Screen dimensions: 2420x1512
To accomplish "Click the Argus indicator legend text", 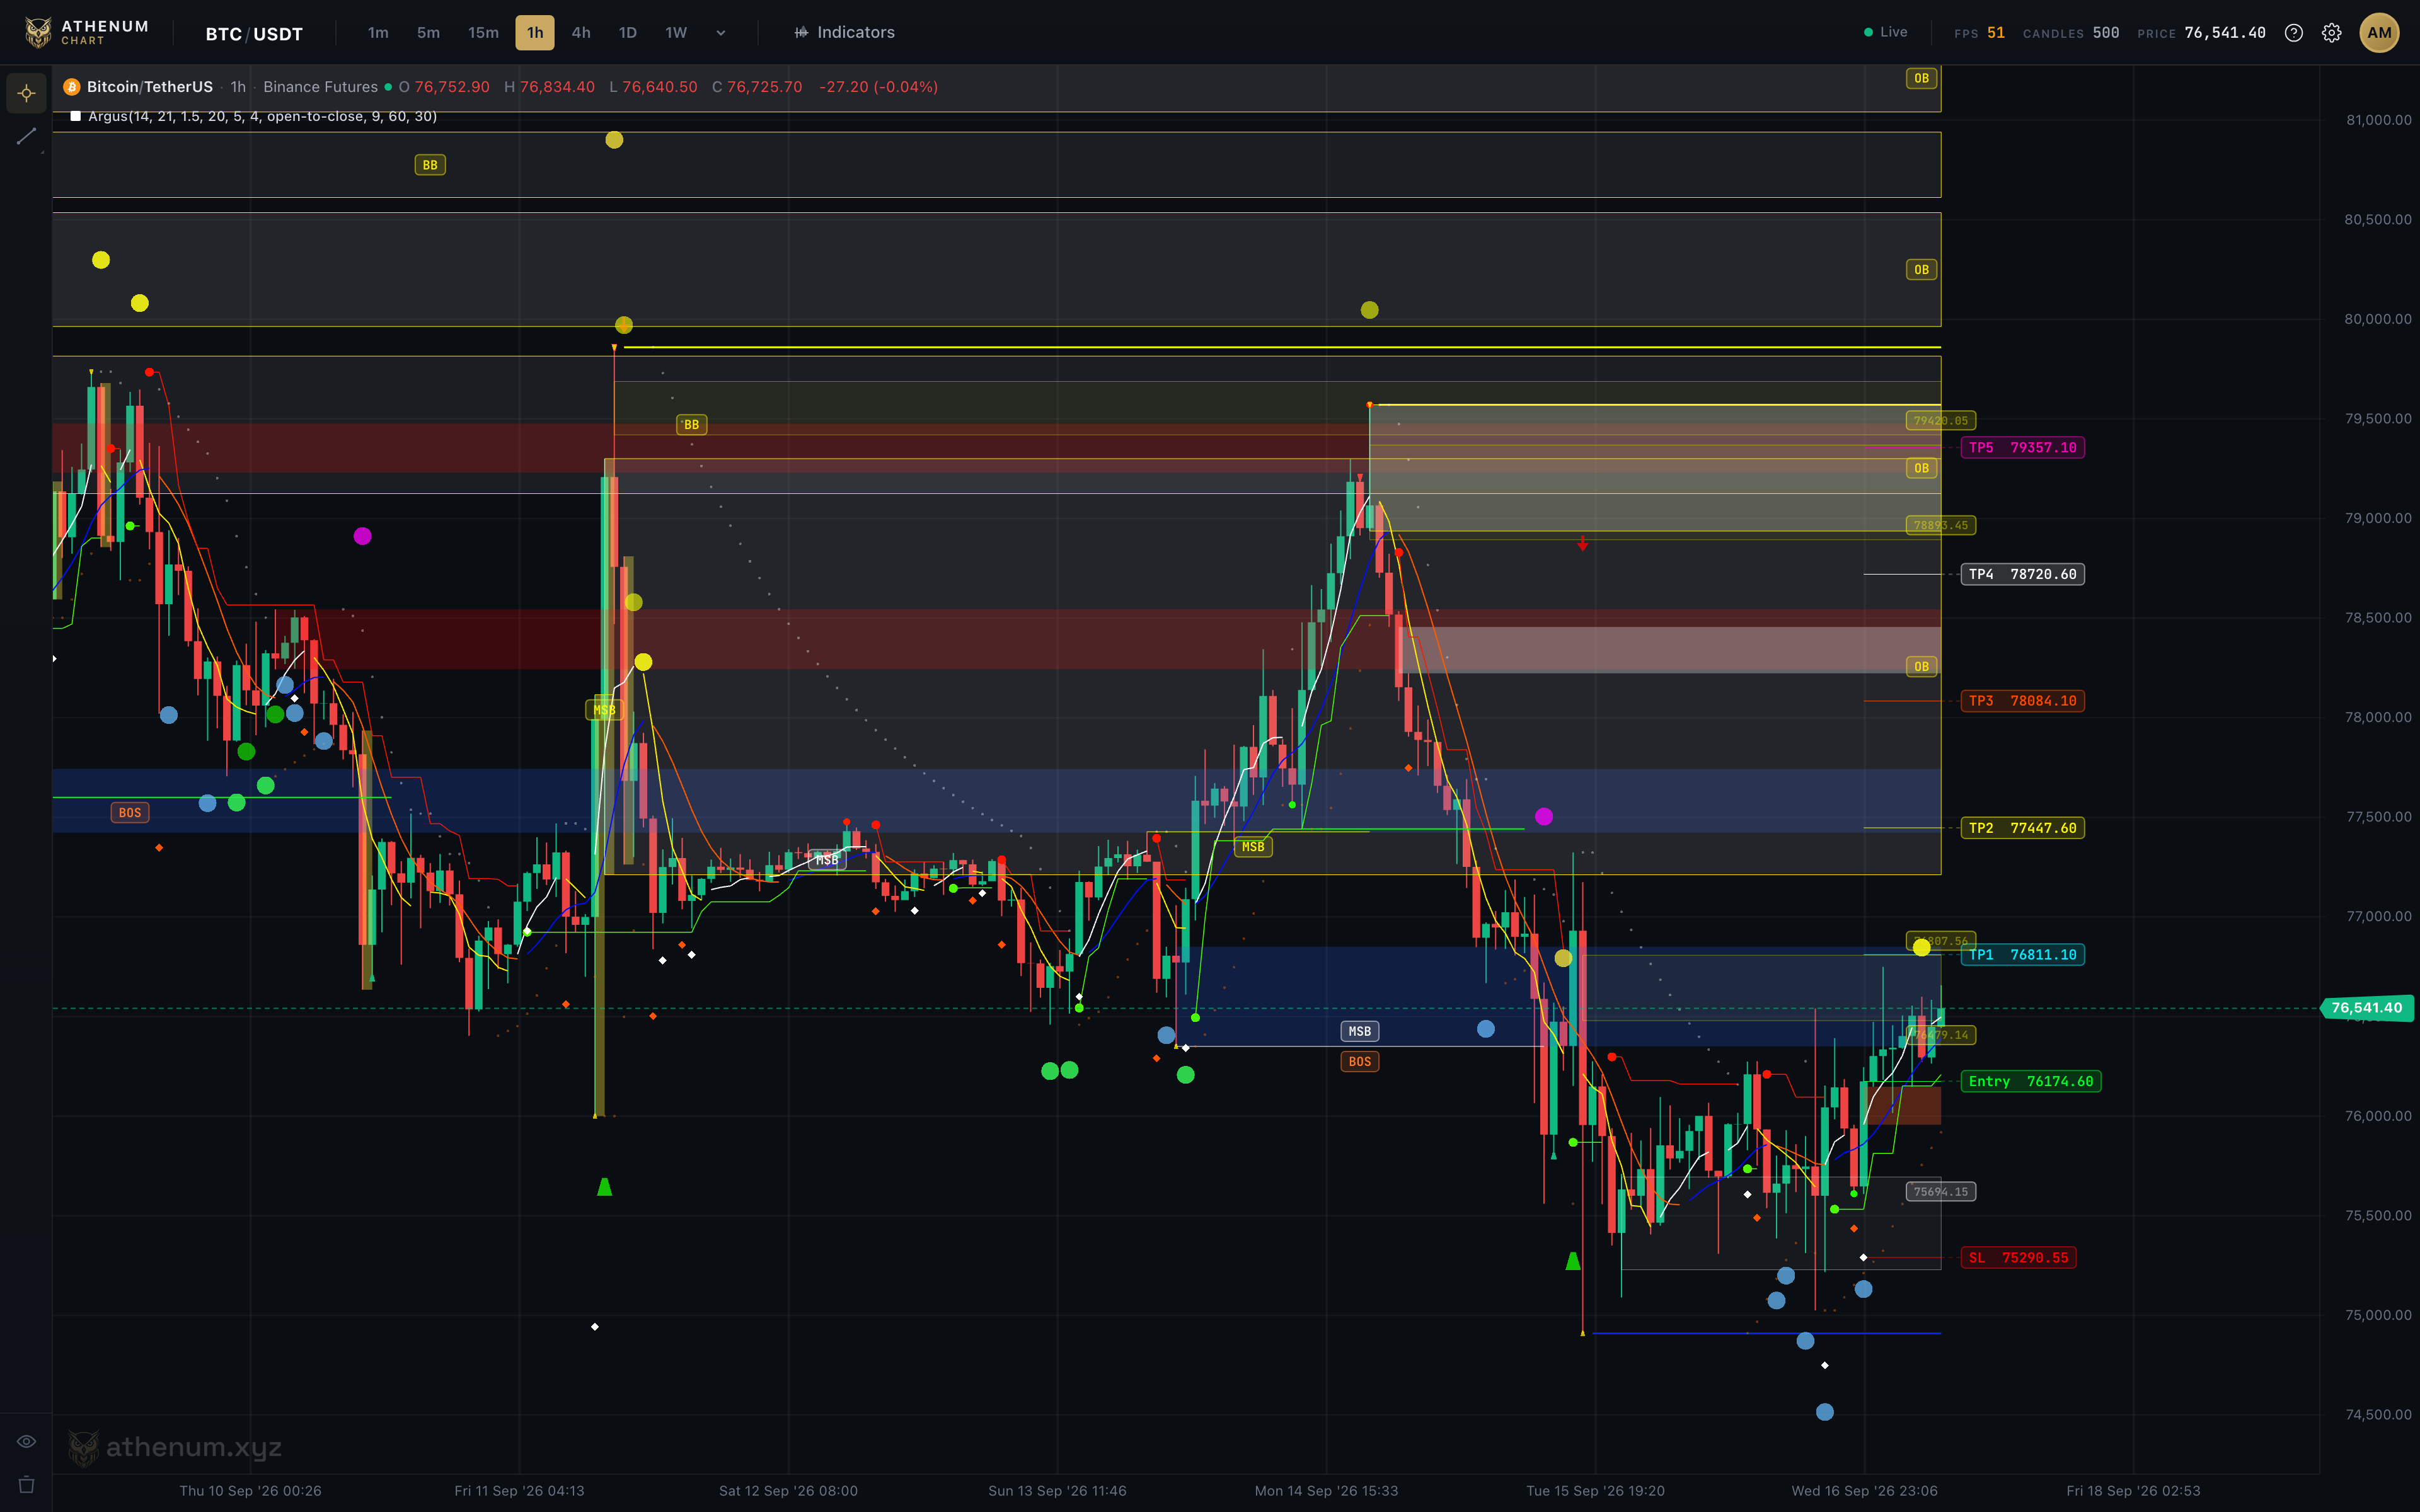I will point(262,116).
